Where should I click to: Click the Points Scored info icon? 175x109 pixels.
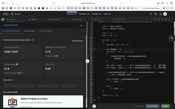(x=17, y=64)
